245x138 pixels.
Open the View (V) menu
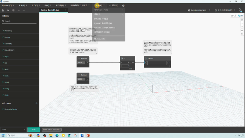(47, 5)
